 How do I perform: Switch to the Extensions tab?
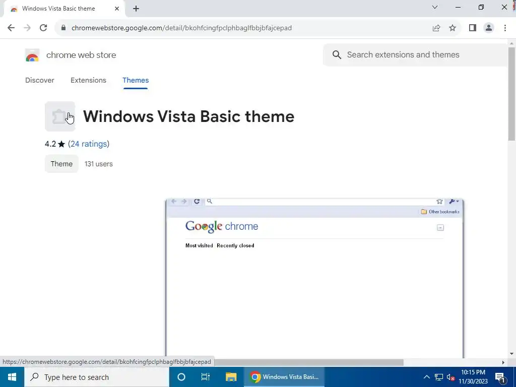click(88, 80)
